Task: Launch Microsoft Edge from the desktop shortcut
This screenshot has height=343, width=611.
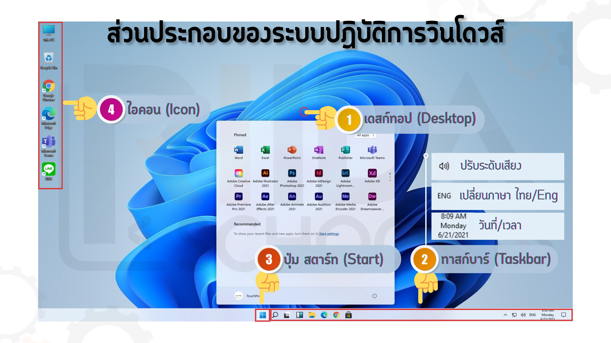Action: click(49, 118)
